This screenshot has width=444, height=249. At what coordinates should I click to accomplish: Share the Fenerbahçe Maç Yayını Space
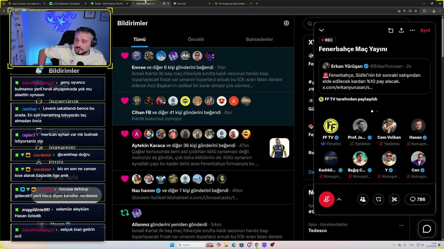pos(401,30)
